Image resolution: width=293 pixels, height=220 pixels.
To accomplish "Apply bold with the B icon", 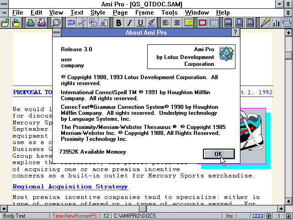I will [x=118, y=23].
